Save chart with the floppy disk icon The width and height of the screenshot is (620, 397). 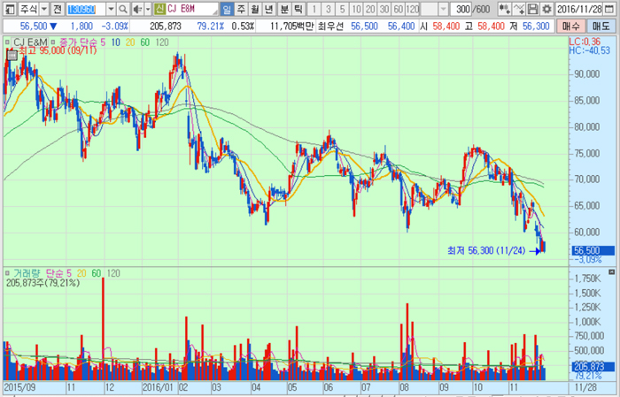pos(533,9)
